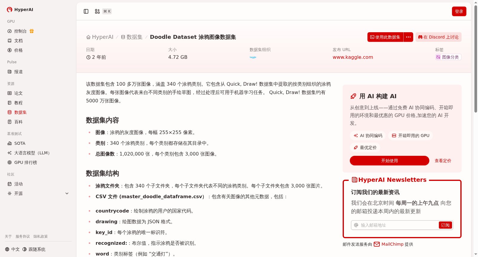Click the rocket icon by 用 AI 构建 AI
Viewport: 478px width, 257px height.
[353, 96]
